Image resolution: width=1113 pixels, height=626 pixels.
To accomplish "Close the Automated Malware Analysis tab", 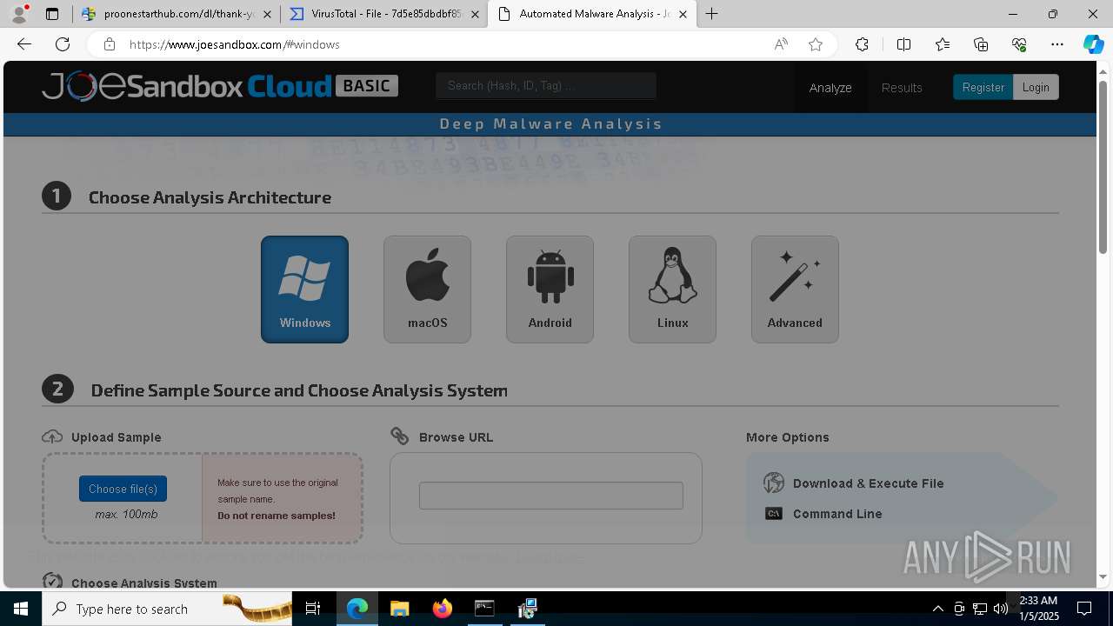I will pyautogui.click(x=683, y=14).
